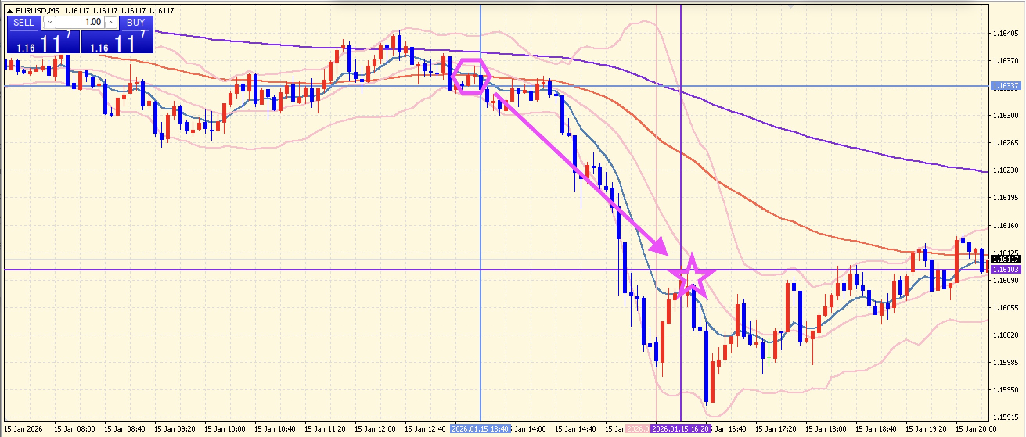The width and height of the screenshot is (1026, 437).
Task: Click the chart shift marker on top edge
Action: (x=790, y=6)
